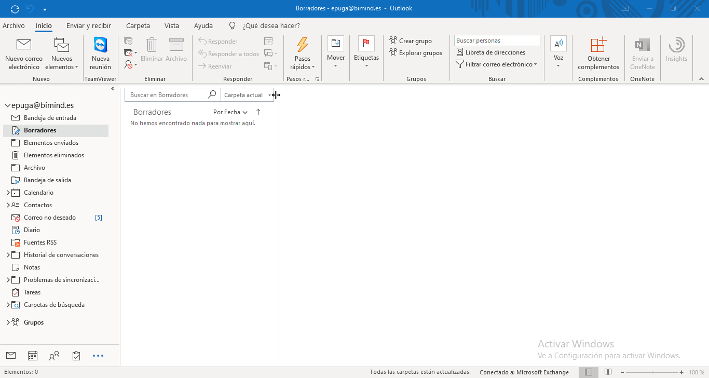
Task: Expand the Contactos folder
Action: [x=8, y=205]
